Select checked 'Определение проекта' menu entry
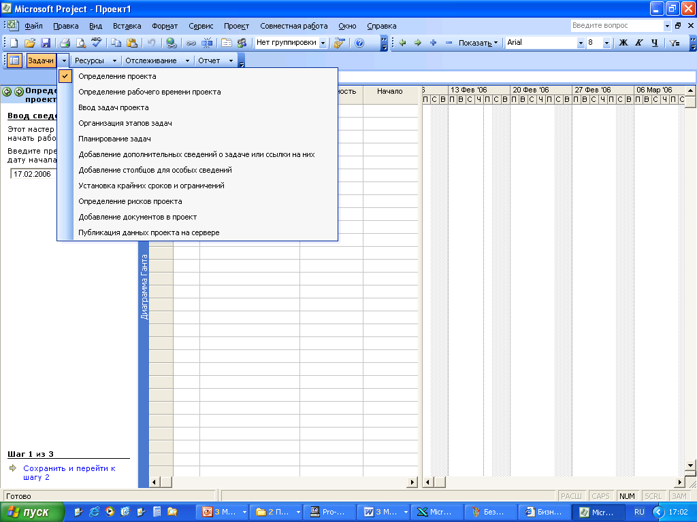 coord(198,76)
